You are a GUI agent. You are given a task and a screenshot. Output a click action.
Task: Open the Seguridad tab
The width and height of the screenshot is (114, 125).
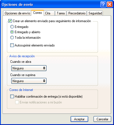click(95, 13)
